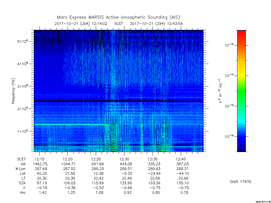Image resolution: width=271 pixels, height=203 pixels.
Task: Click the 12:35 time axis label
Action: point(152,159)
